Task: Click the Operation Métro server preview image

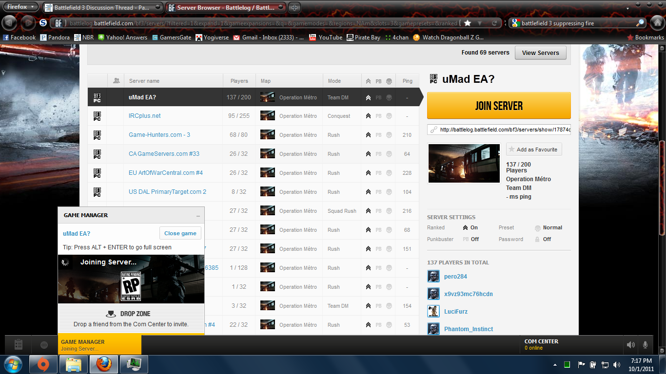Action: click(464, 163)
